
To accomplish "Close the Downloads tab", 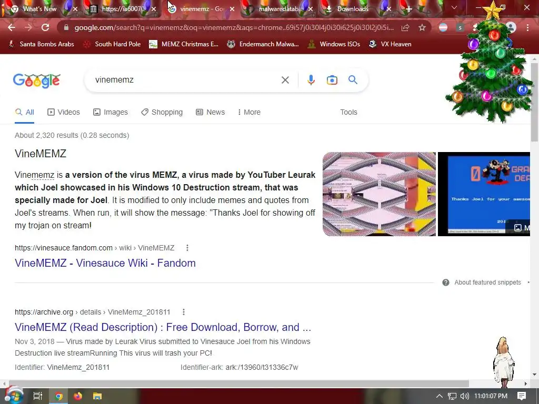I will [389, 9].
